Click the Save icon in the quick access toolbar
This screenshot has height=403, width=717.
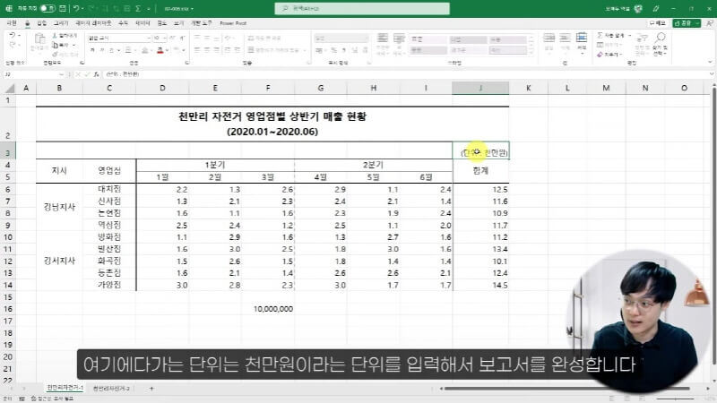coord(63,8)
